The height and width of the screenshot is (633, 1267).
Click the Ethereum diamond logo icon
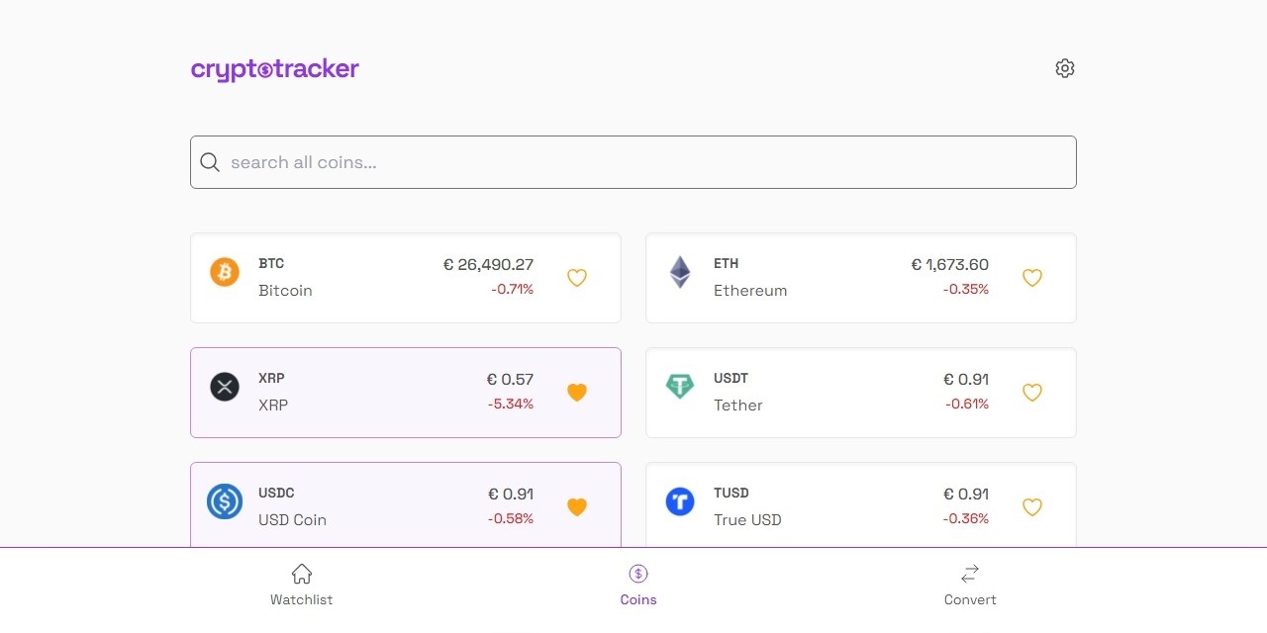680,272
